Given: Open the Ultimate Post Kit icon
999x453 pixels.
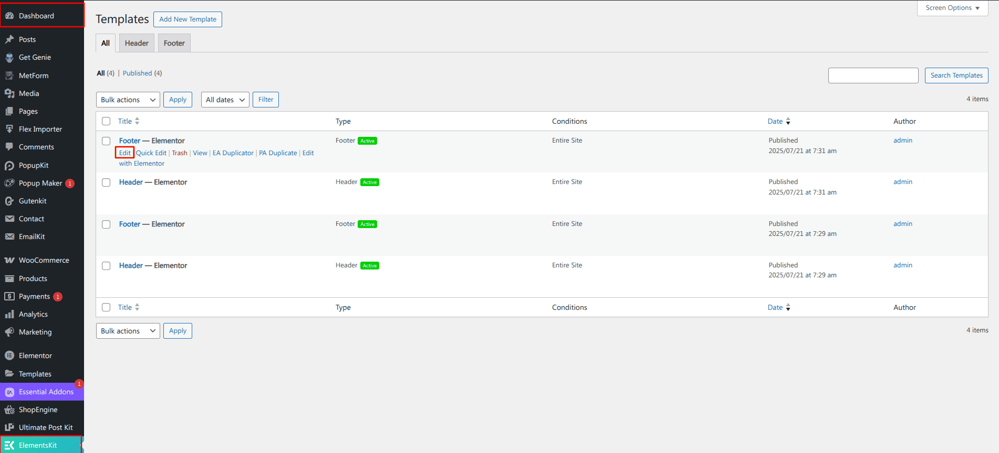Looking at the screenshot, I should click(9, 427).
